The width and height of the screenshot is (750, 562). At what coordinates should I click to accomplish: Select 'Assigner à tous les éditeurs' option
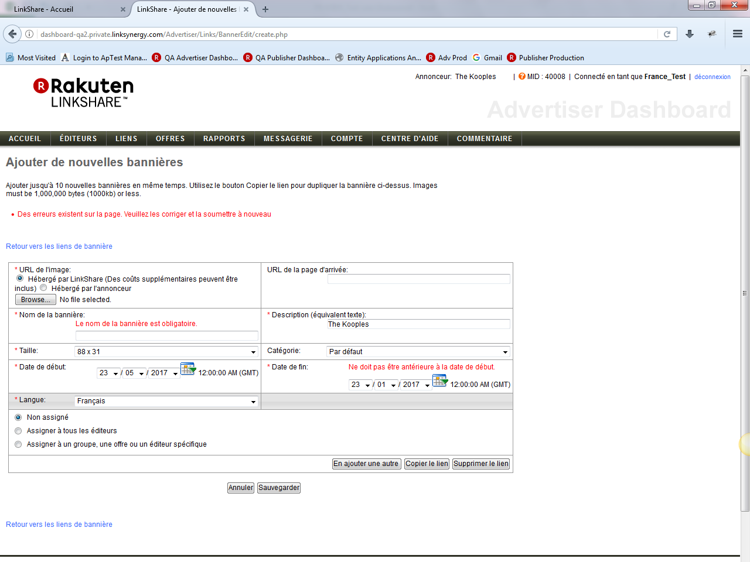tap(18, 431)
